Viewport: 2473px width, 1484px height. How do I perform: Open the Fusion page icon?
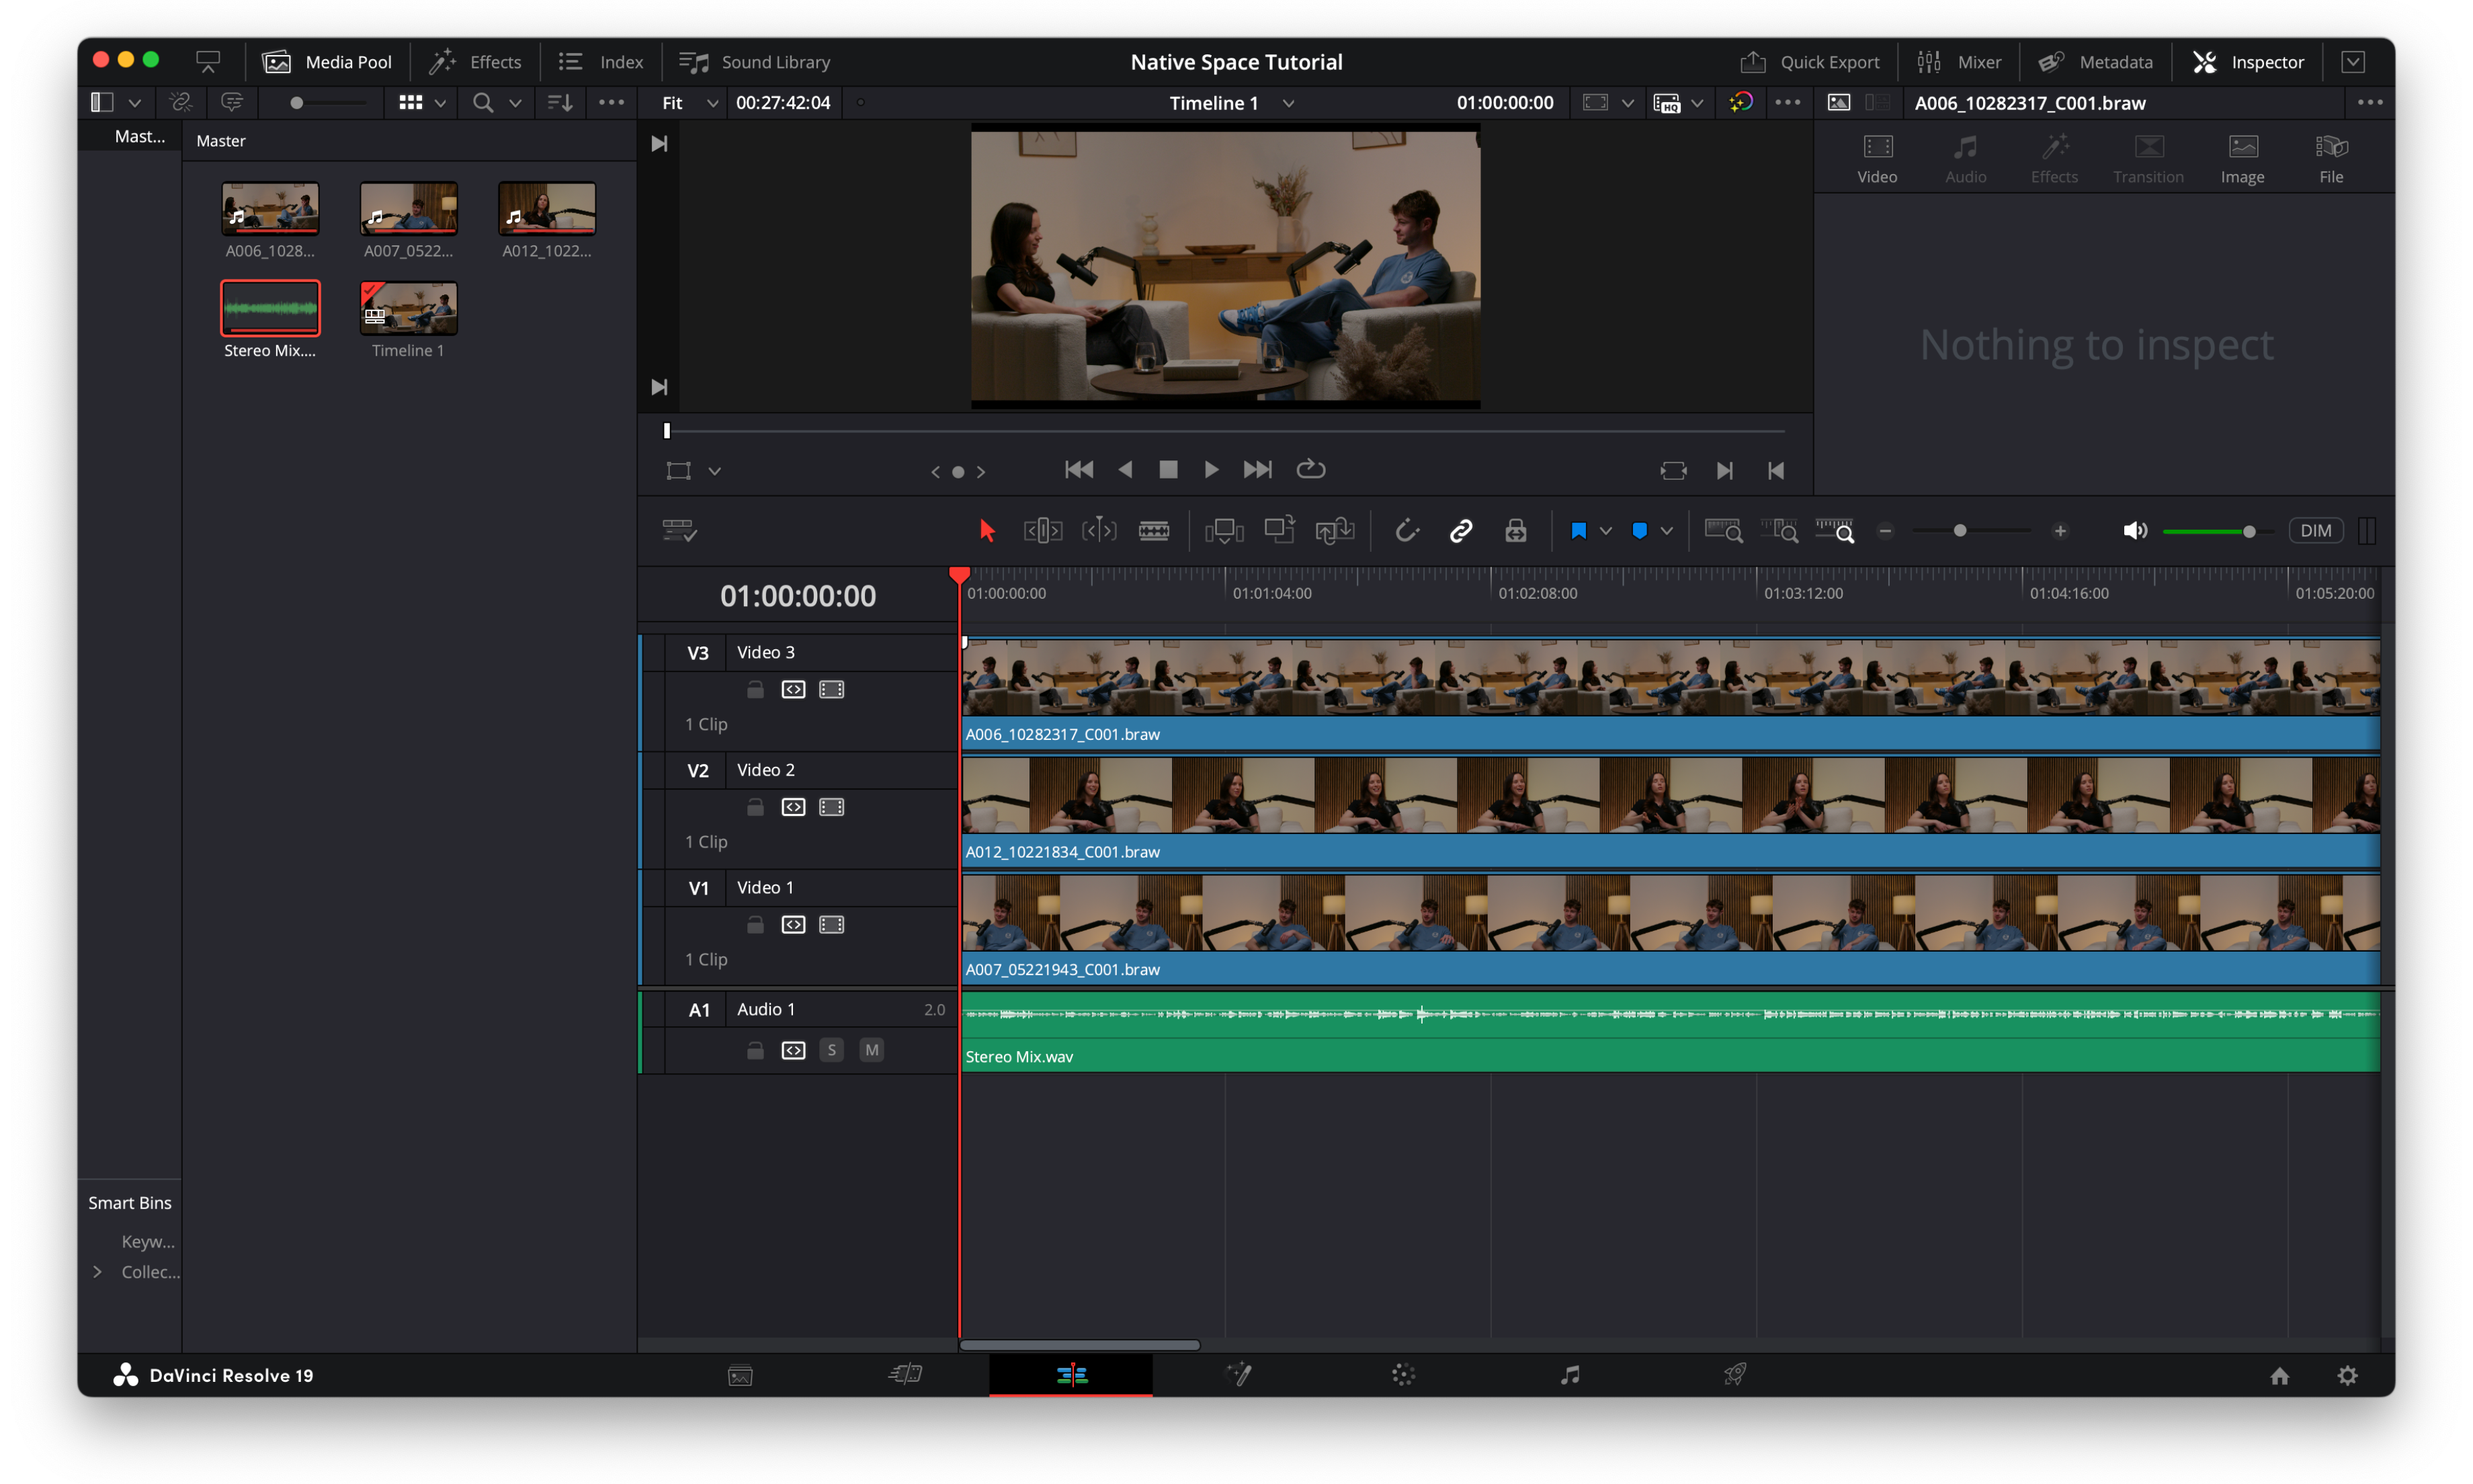pyautogui.click(x=1239, y=1374)
